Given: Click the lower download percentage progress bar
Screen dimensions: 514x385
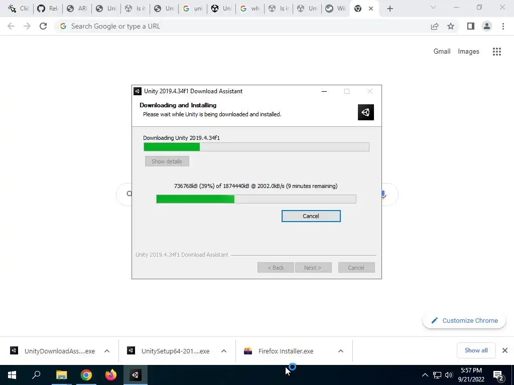Looking at the screenshot, I should pyautogui.click(x=256, y=199).
